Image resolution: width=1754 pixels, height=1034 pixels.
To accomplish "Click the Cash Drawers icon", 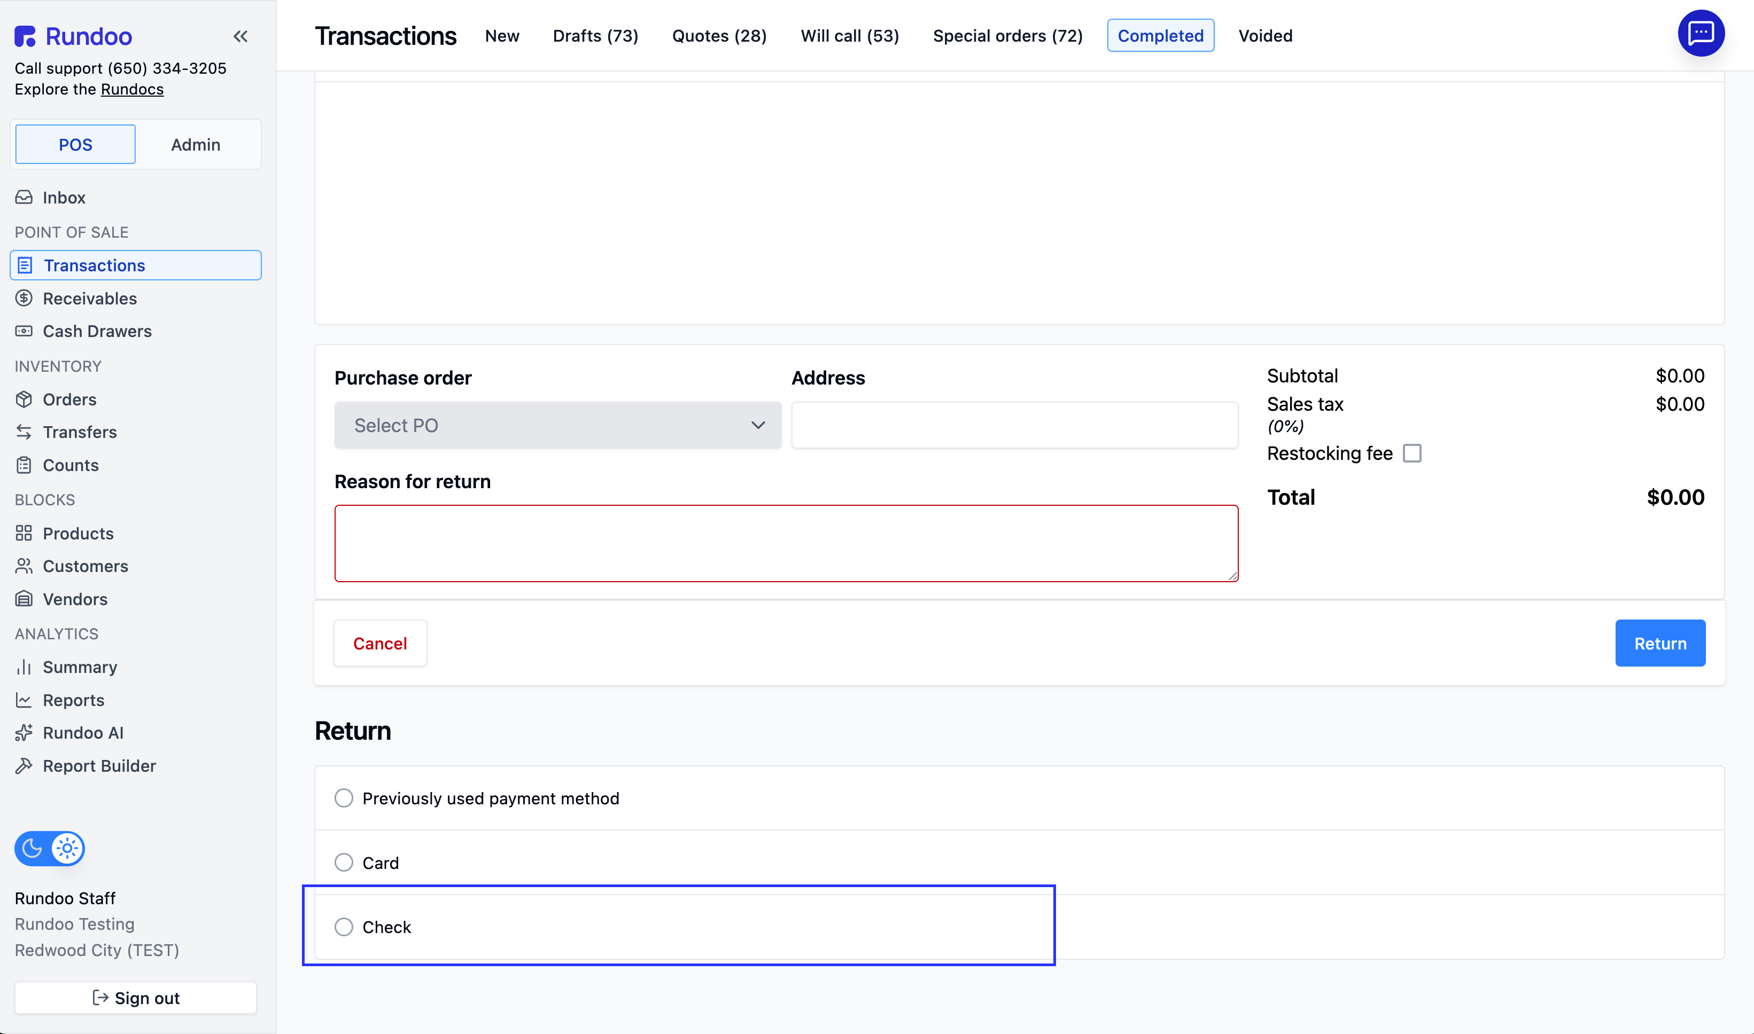I will pos(24,331).
